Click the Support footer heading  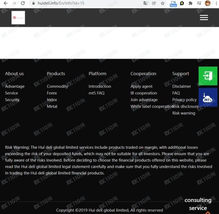pos(181,73)
